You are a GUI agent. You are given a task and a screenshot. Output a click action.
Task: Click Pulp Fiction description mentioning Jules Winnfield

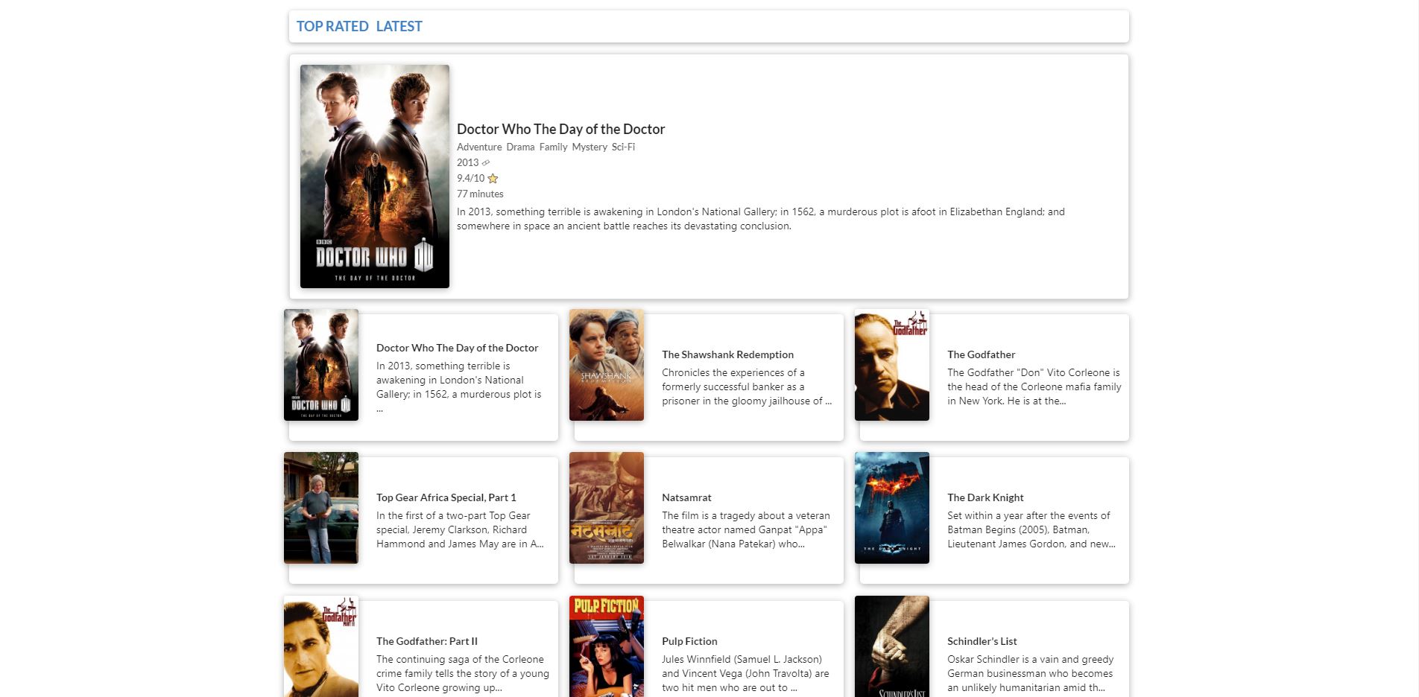[x=745, y=673]
